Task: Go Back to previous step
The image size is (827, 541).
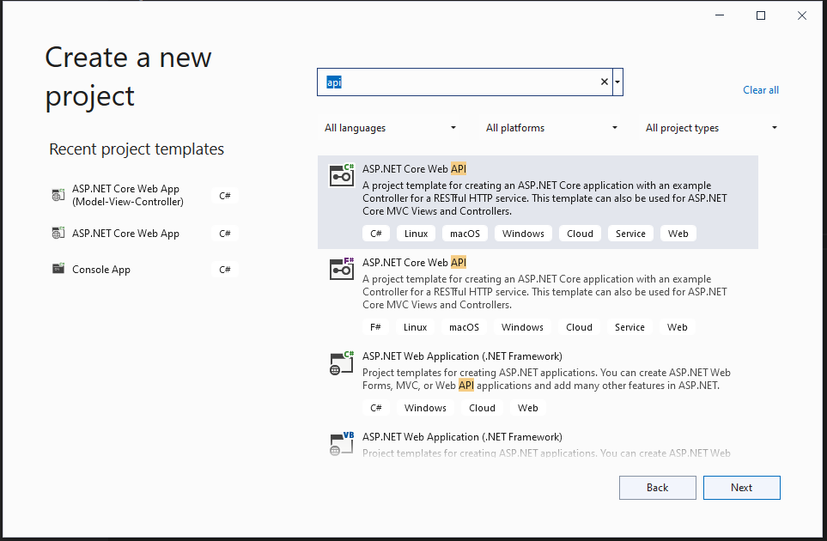Action: tap(657, 488)
